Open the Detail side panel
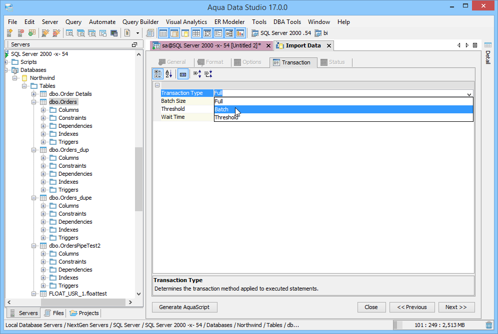Viewport: 498px width, 334px height. click(488, 52)
